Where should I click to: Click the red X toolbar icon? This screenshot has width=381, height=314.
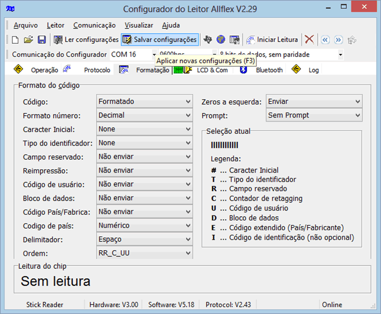pos(309,40)
